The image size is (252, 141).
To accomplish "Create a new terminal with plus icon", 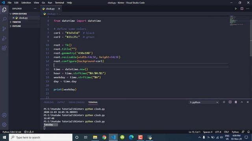I will tap(224, 102).
